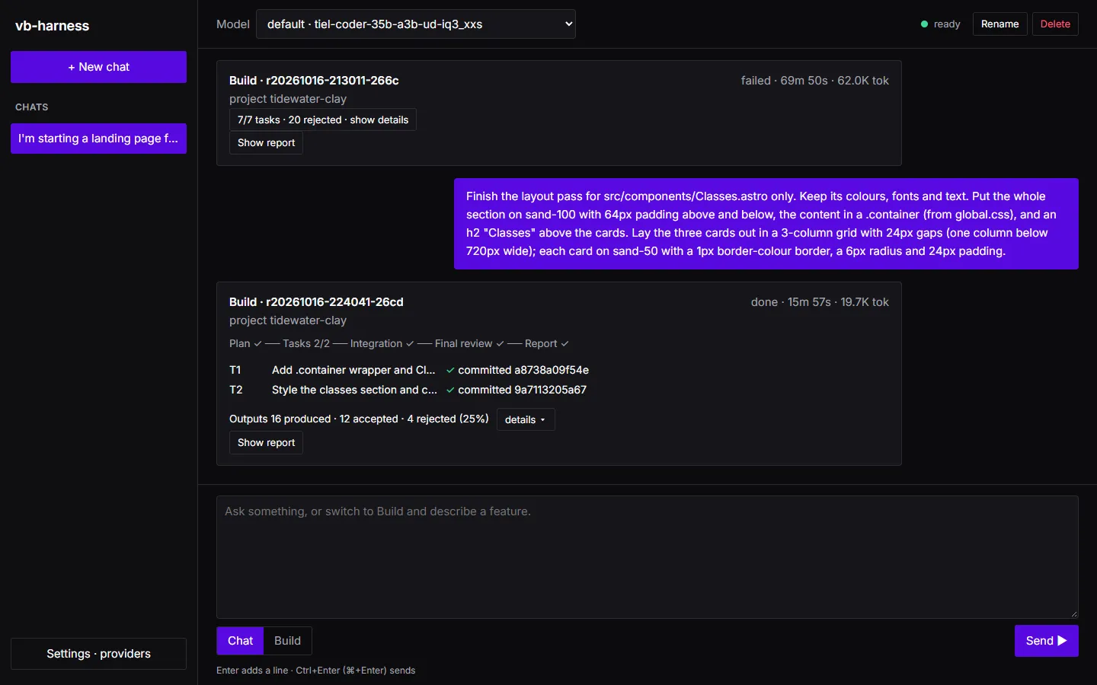The width and height of the screenshot is (1097, 685).
Task: Click commit hash a8738a09f54e
Action: point(552,370)
